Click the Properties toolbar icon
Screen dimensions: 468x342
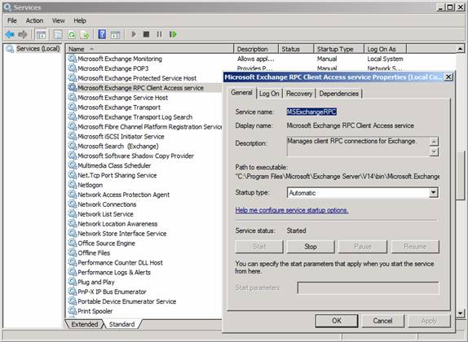click(x=58, y=34)
